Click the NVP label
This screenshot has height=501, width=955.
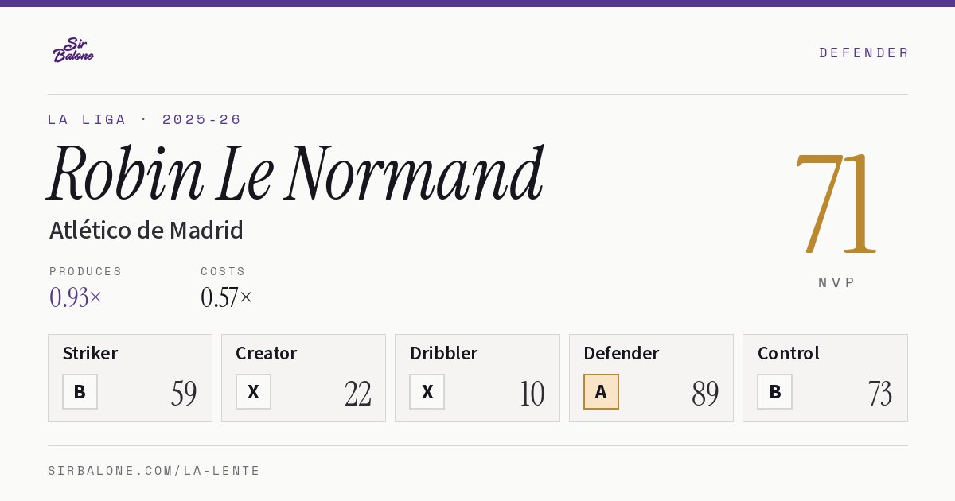coord(836,282)
